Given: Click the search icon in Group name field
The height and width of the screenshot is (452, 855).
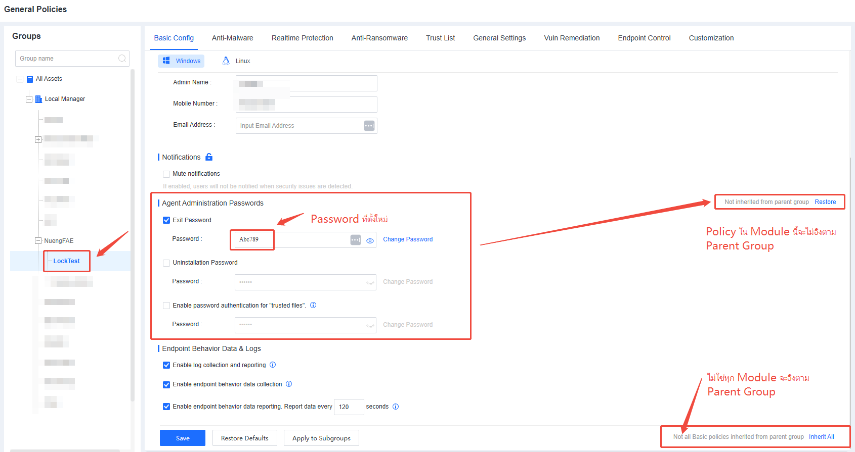Looking at the screenshot, I should click(x=122, y=59).
